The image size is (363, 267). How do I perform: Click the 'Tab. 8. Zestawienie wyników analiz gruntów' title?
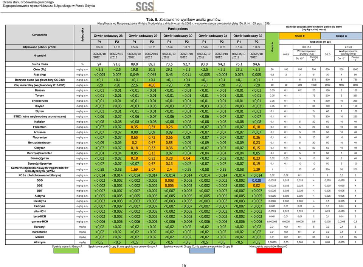coord(184,20)
